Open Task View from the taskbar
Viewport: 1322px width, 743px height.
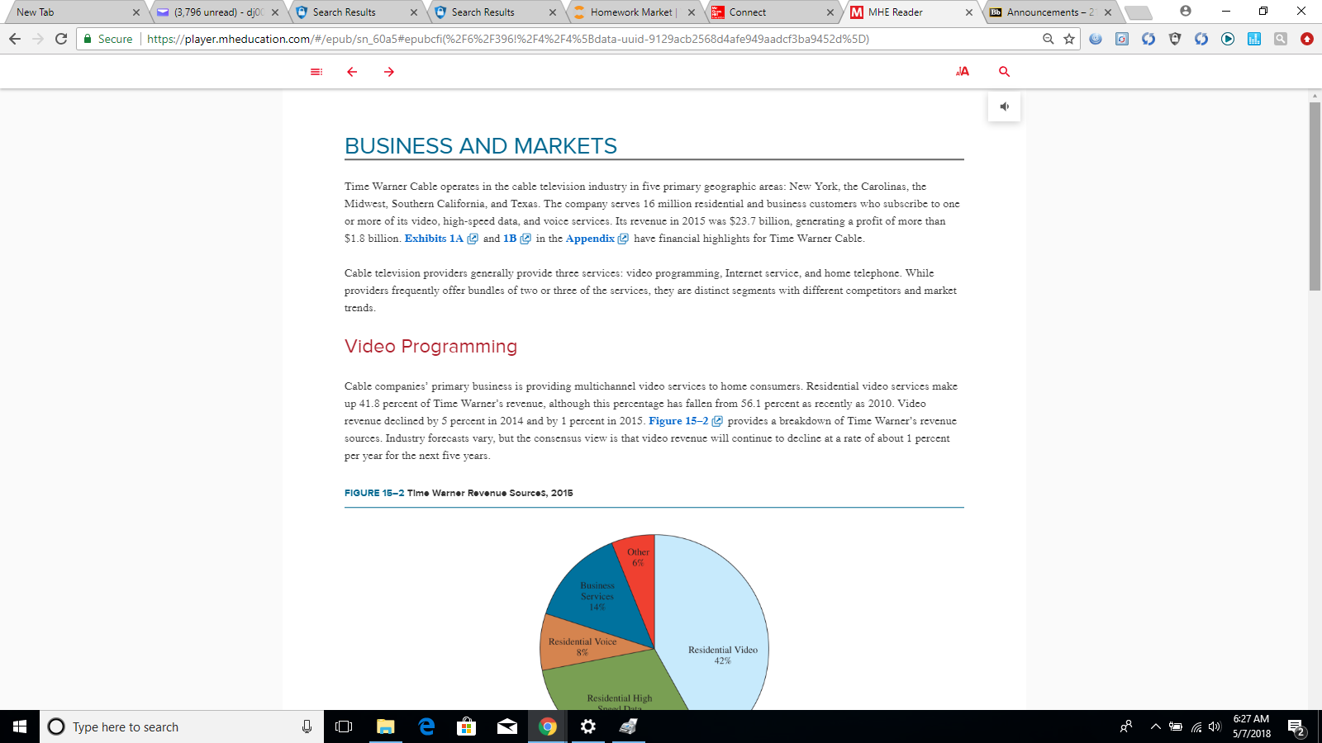point(344,726)
